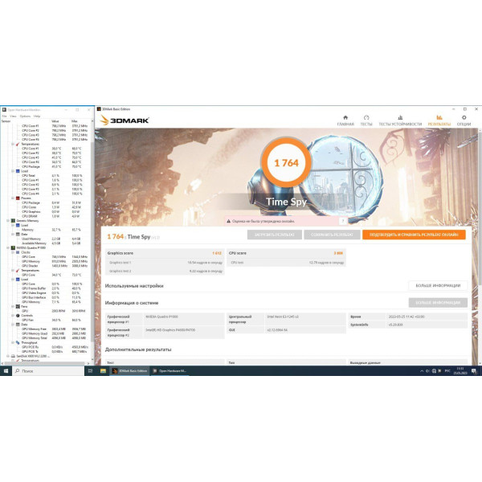Screen dimensions: 482x482
Task: Select the GPU Fan control row
Action: (x=46, y=320)
